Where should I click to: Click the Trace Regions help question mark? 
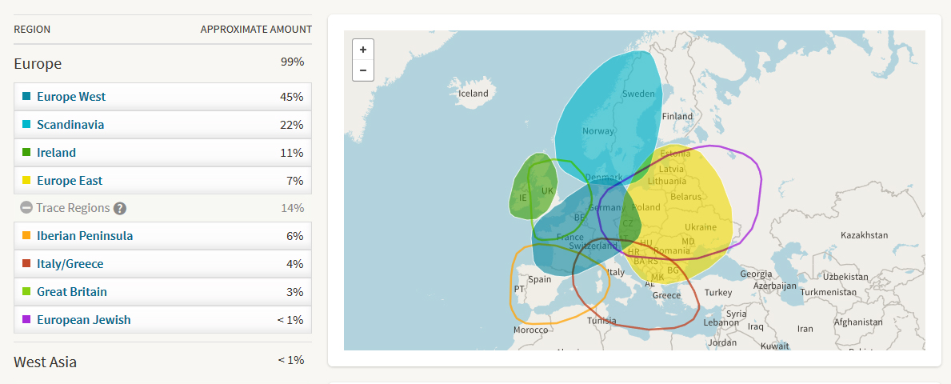coord(120,209)
